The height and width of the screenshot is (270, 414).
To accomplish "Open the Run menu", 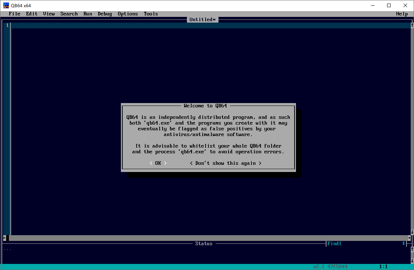I will 88,14.
